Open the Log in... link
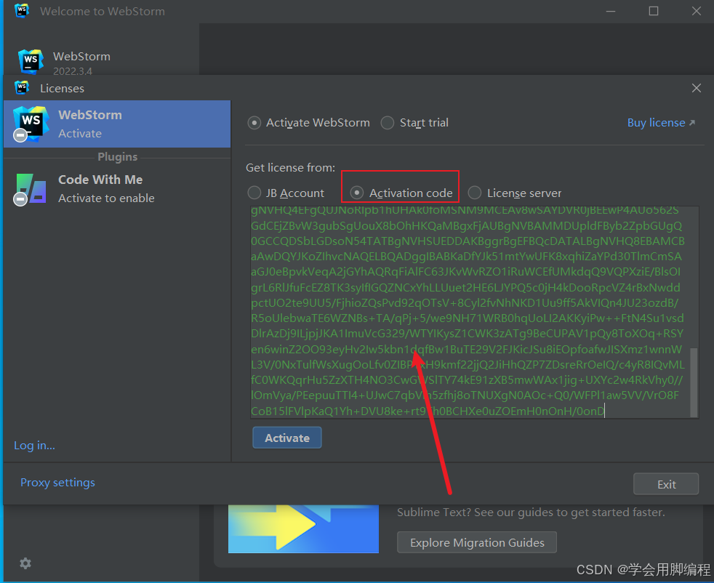Viewport: 714px width, 583px height. click(35, 446)
